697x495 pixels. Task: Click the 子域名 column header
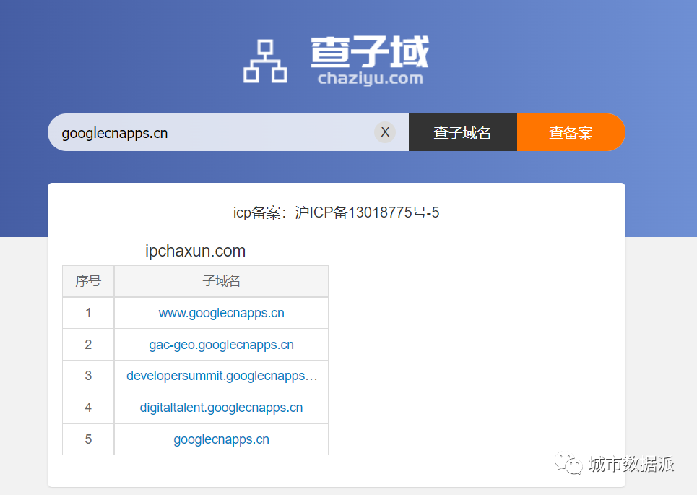point(221,281)
